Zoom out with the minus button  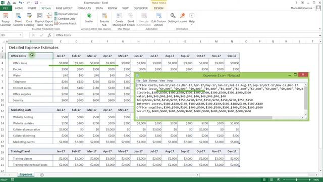pos(284,180)
